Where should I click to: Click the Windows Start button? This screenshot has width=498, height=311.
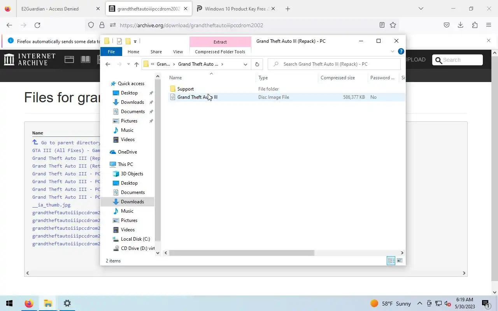pos(9,303)
